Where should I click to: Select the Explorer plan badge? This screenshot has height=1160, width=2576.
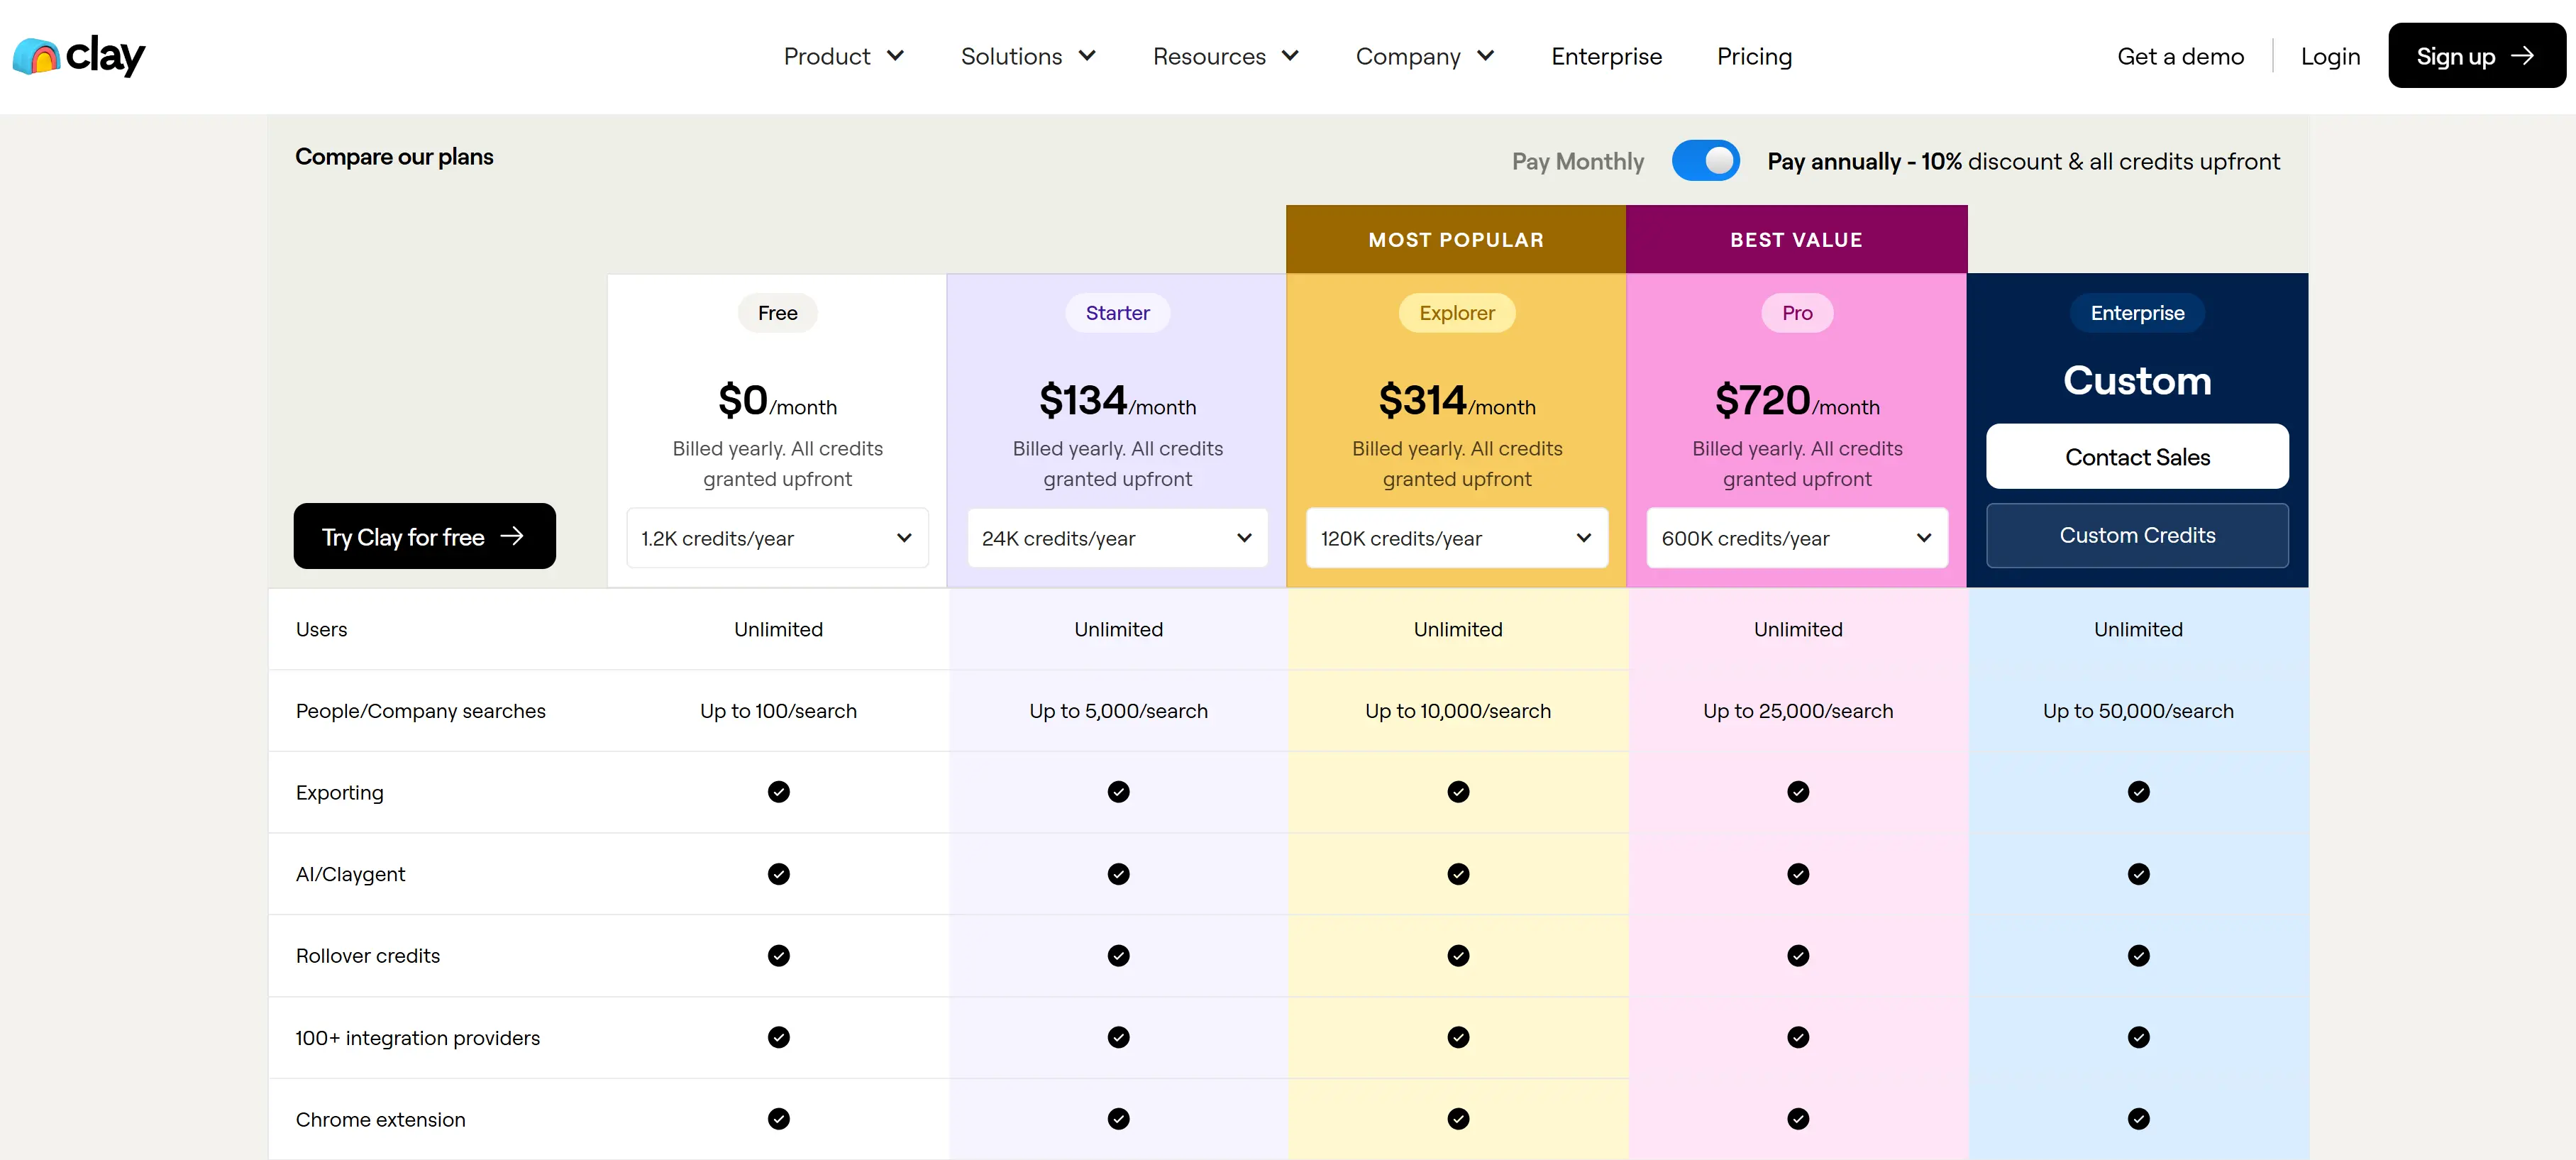(1457, 313)
